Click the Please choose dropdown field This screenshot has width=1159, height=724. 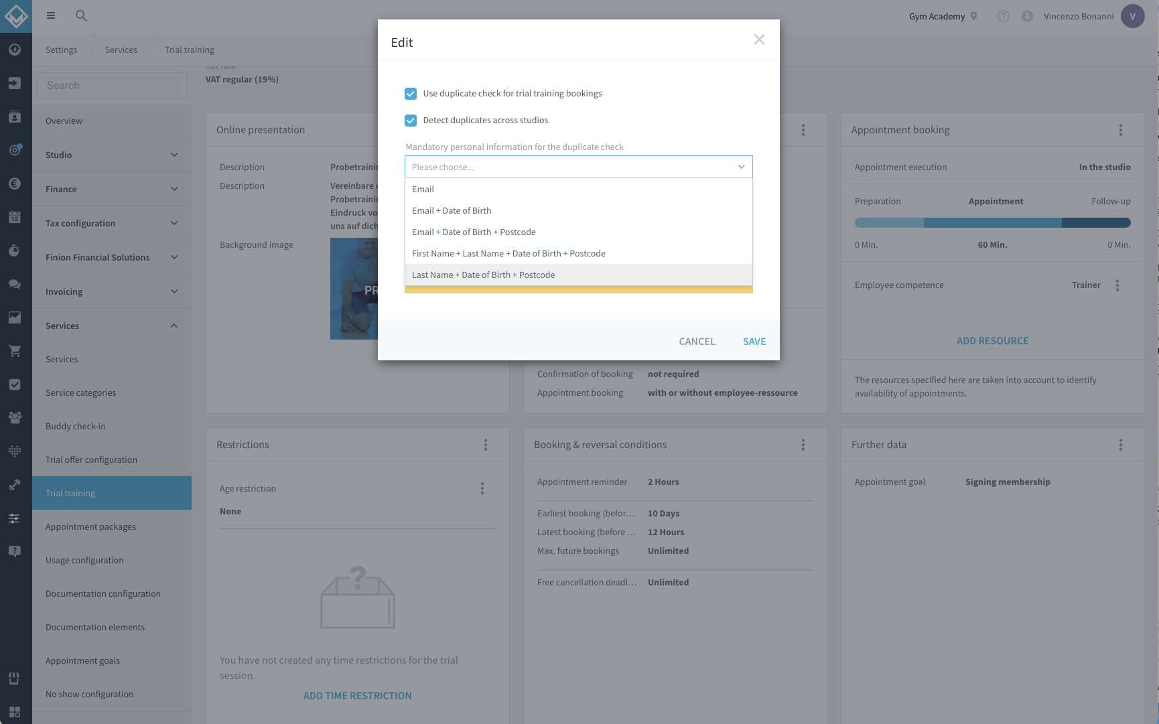pyautogui.click(x=579, y=167)
